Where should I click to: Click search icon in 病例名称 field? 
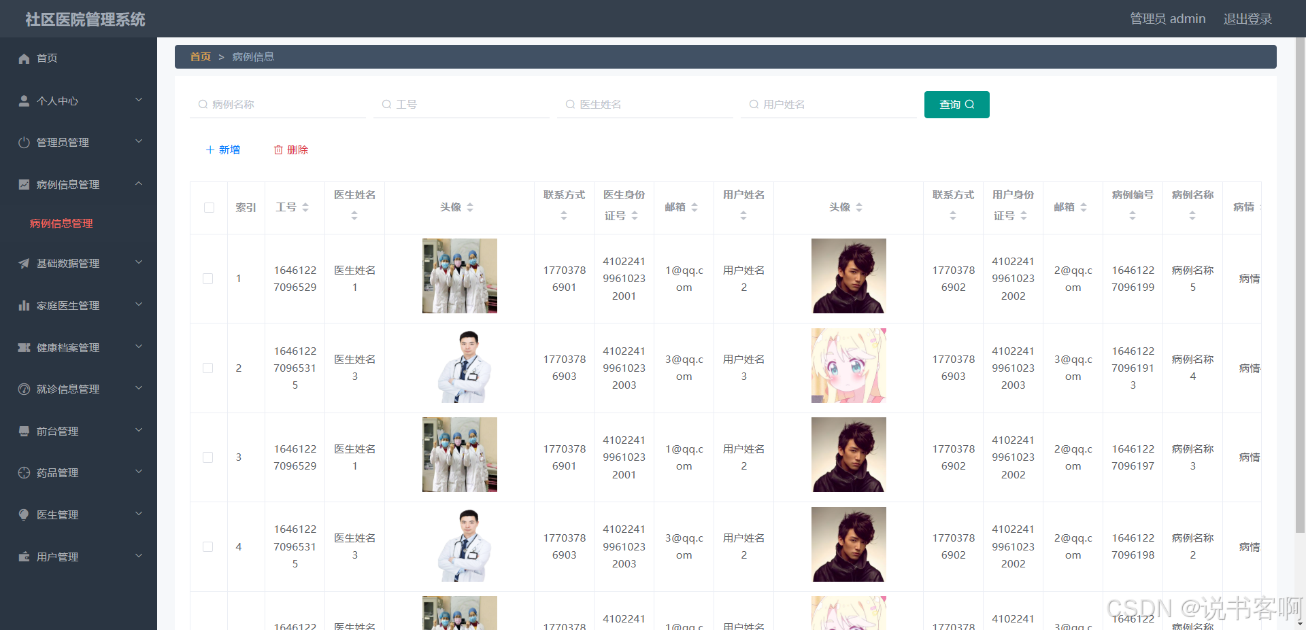click(203, 104)
